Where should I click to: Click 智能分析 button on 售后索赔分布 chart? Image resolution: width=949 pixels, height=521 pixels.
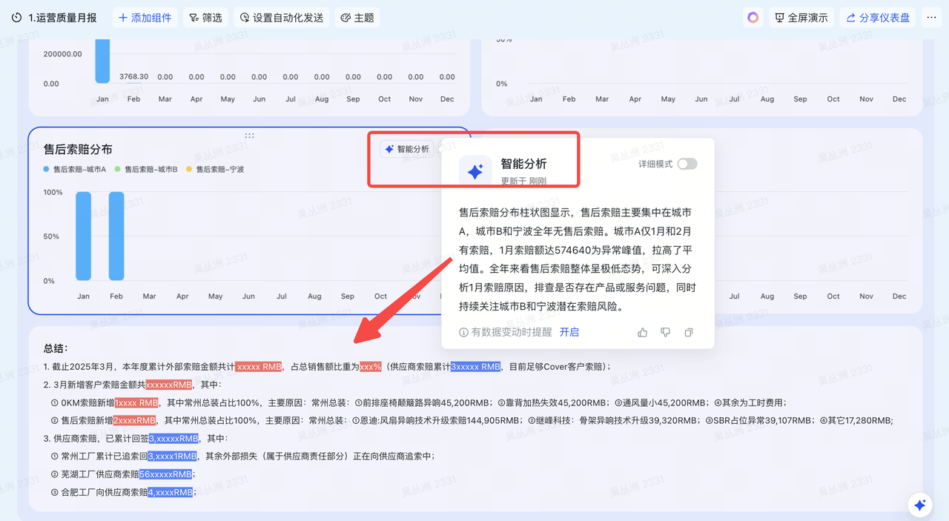(406, 149)
